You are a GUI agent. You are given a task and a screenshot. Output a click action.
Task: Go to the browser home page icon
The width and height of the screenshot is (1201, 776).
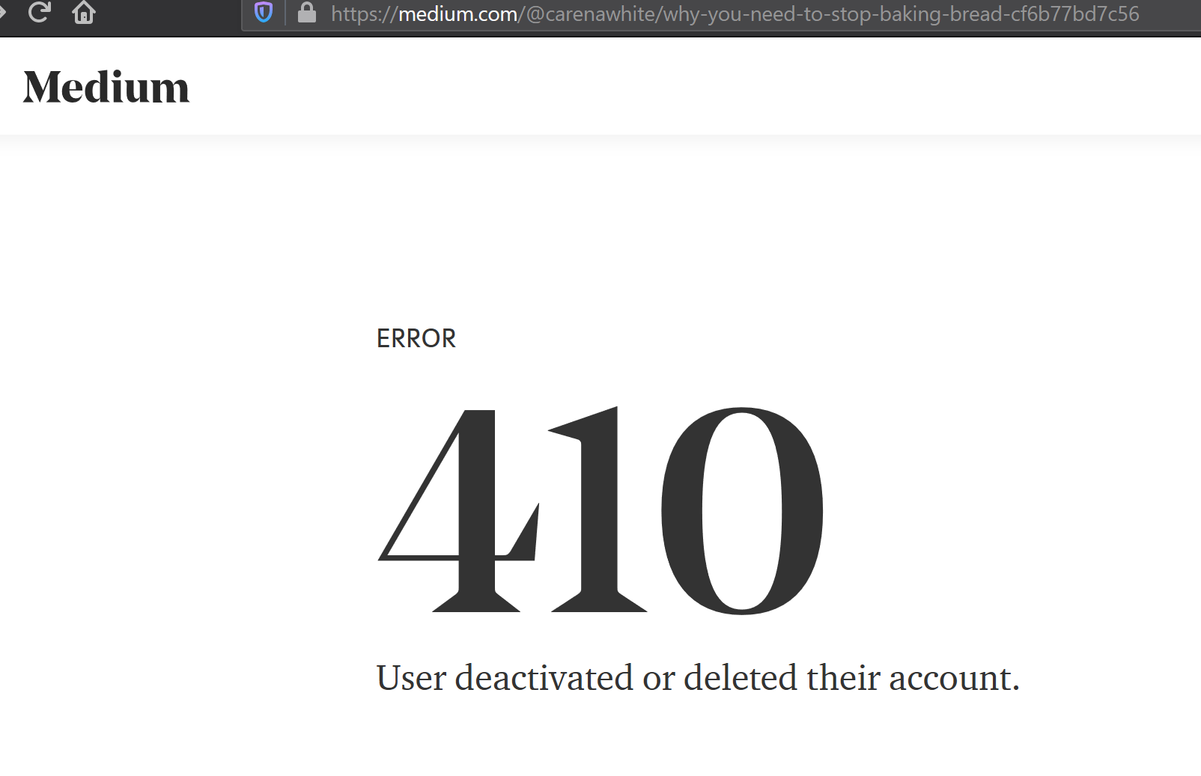pos(84,13)
